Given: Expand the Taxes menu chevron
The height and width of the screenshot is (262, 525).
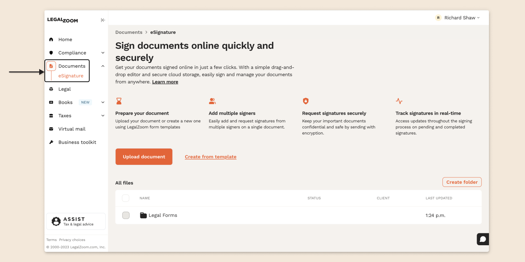Looking at the screenshot, I should pyautogui.click(x=103, y=116).
